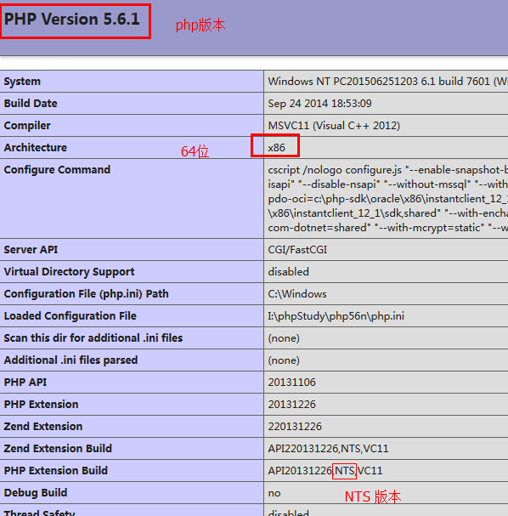Screen dimensions: 508x516
Task: Click the no value for Debug Build
Action: click(274, 493)
